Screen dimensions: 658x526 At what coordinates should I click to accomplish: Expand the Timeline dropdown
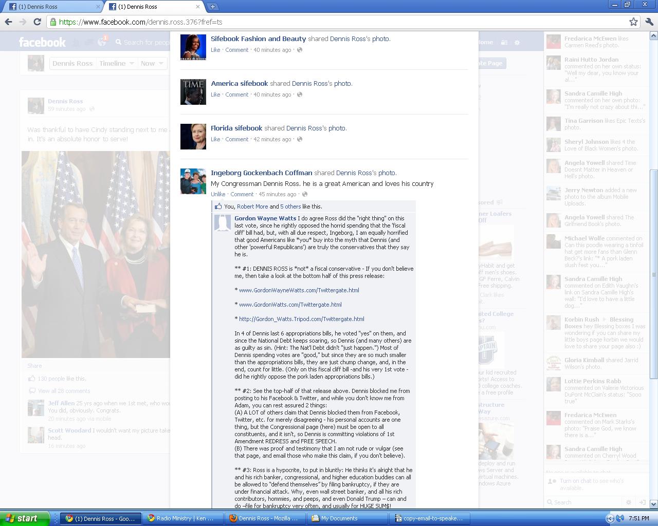[117, 63]
